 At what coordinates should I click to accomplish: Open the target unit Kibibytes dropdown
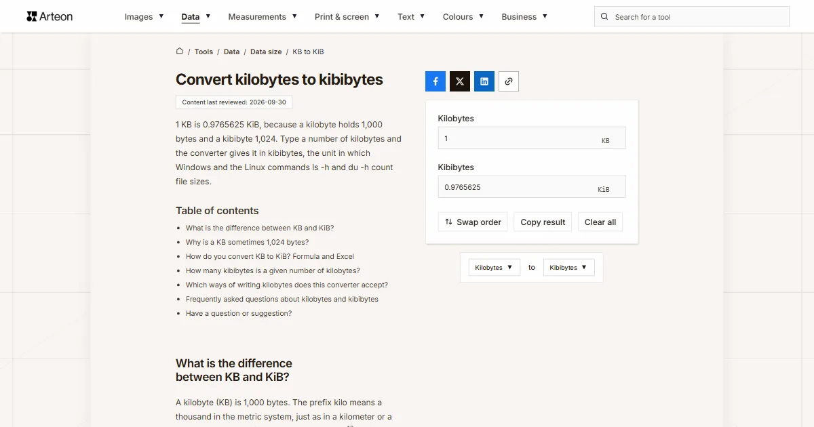(x=569, y=268)
